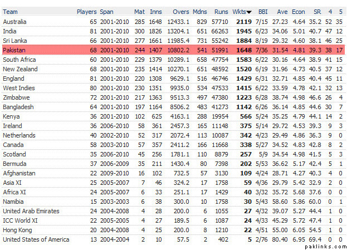347x250 pixels.
Task: Click the Runs column header
Action: [221, 11]
